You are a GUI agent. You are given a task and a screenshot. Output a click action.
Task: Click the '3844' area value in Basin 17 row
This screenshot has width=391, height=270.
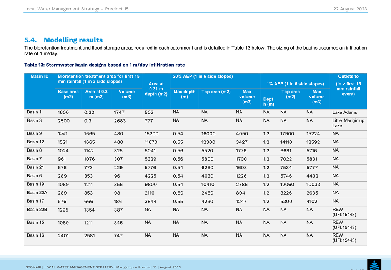pos(151,202)
